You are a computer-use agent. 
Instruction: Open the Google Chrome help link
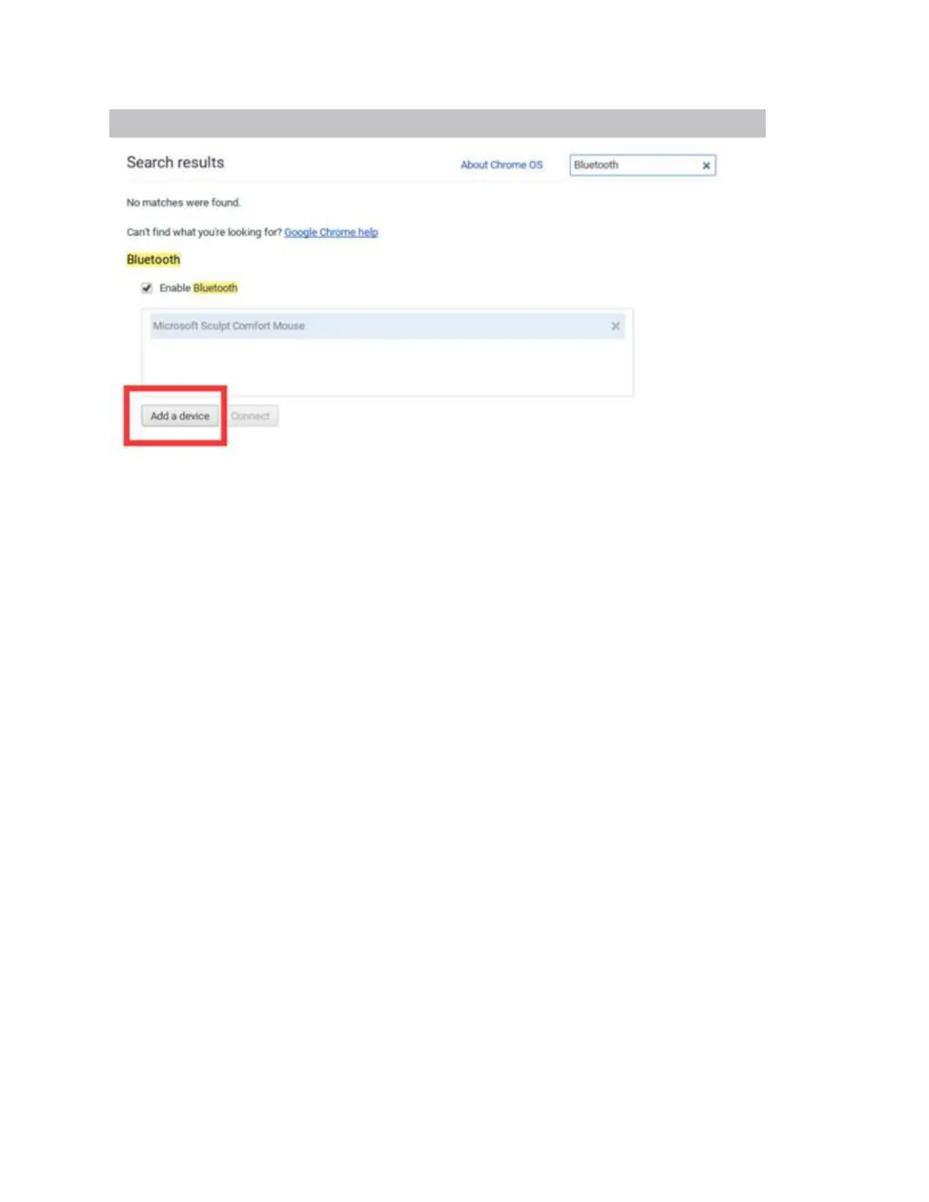331,232
